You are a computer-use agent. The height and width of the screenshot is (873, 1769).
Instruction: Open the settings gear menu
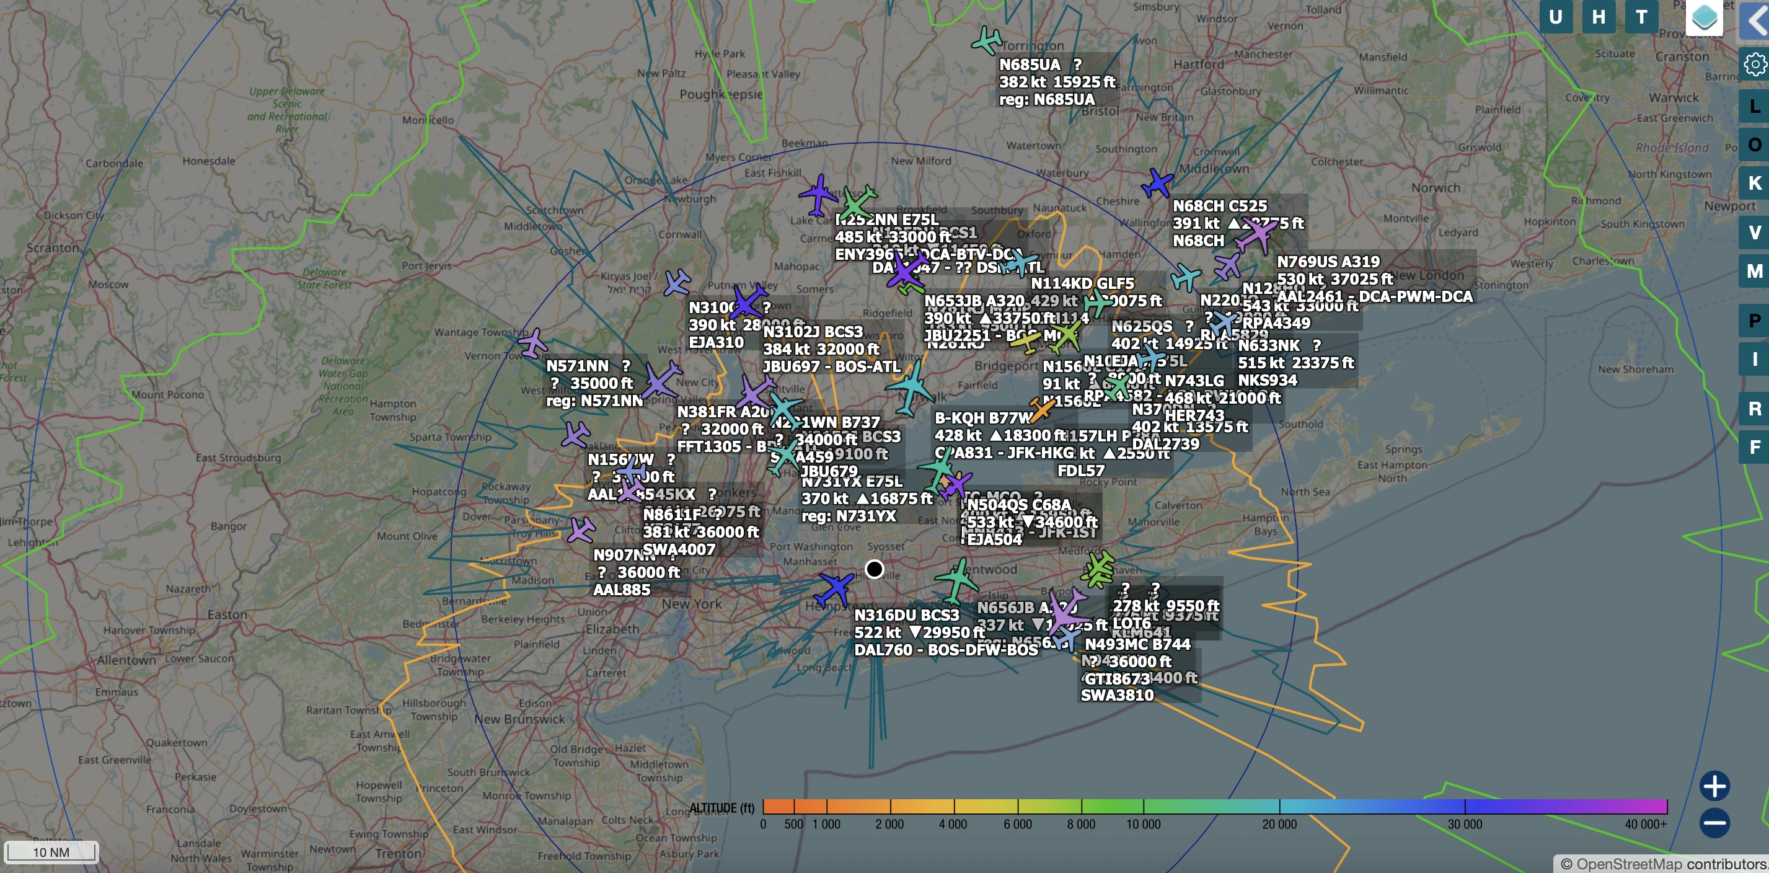1755,64
